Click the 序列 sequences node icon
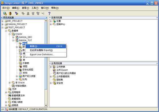The width and height of the screenshot is (159, 112). [20, 73]
